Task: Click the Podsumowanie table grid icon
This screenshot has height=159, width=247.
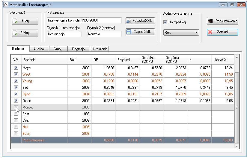Action: pyautogui.click(x=210, y=21)
